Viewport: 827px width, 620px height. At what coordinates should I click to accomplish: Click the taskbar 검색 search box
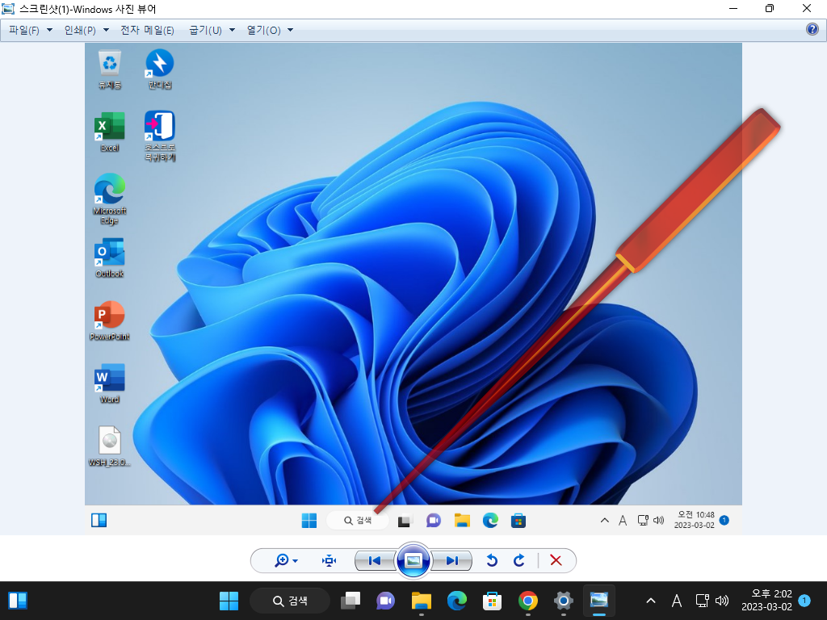tap(290, 601)
